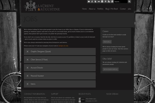Viewport: 155px width, 103px height.
Task: Open the Twitter social icon
Action: point(95,2)
